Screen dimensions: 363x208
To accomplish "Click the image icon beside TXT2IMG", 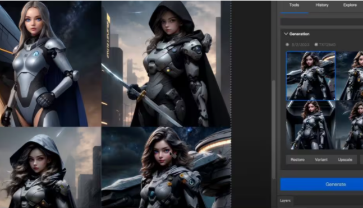I will 316,44.
